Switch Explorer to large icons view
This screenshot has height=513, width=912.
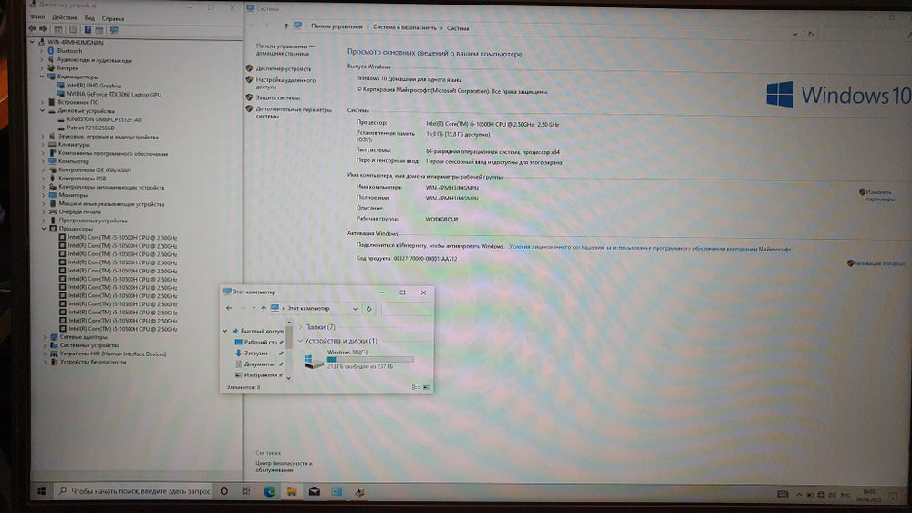(x=426, y=387)
